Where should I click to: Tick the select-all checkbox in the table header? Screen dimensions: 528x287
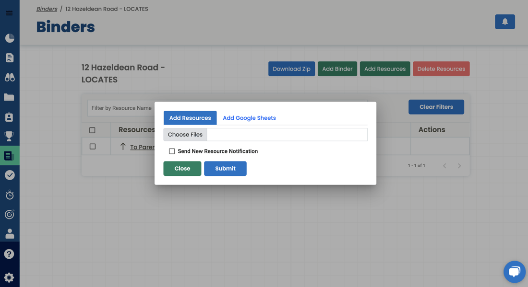[x=92, y=130]
